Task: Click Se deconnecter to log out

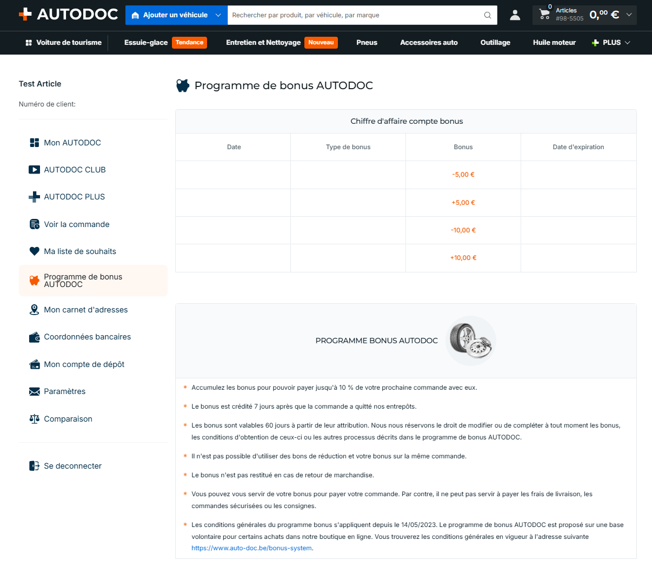Action: 72,466
